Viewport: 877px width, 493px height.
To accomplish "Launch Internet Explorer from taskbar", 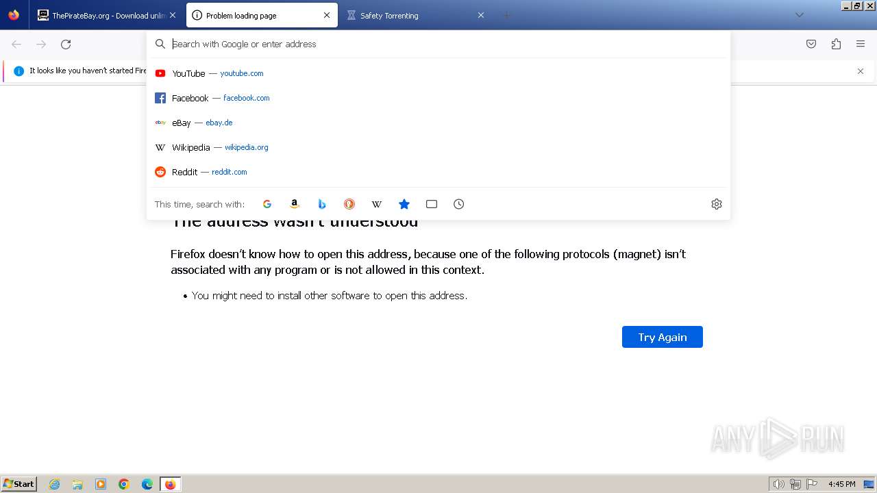I will pyautogui.click(x=55, y=484).
